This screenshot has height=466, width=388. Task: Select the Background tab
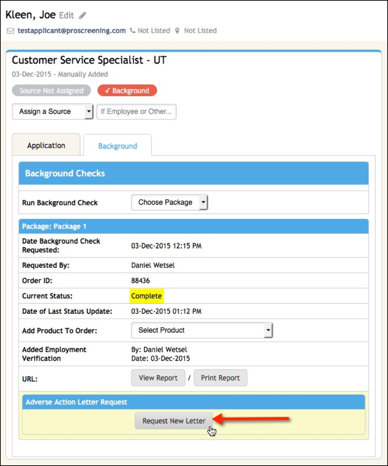(118, 146)
